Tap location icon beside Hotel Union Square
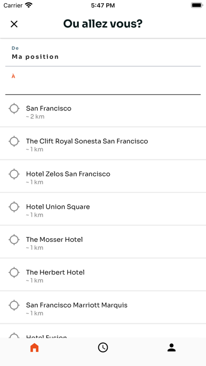Screen dimensions: 206x366 [14, 207]
